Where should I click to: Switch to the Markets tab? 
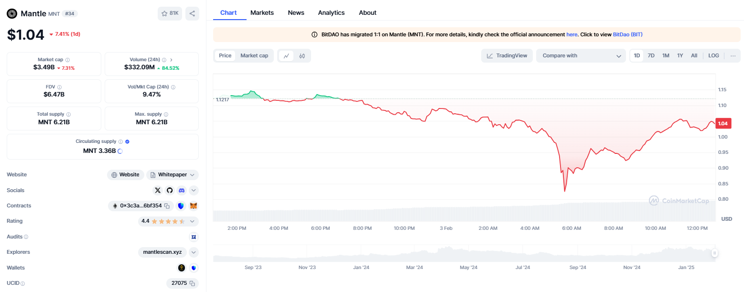(262, 12)
